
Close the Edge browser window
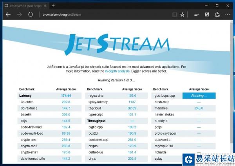coord(228,6)
